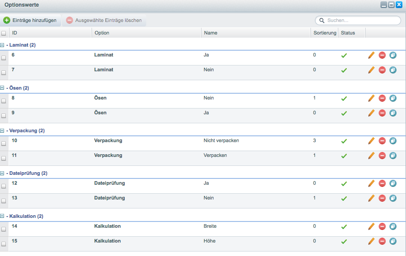Duplicate row ID 8 using blue copy icon
This screenshot has width=406, height=256.
click(393, 98)
